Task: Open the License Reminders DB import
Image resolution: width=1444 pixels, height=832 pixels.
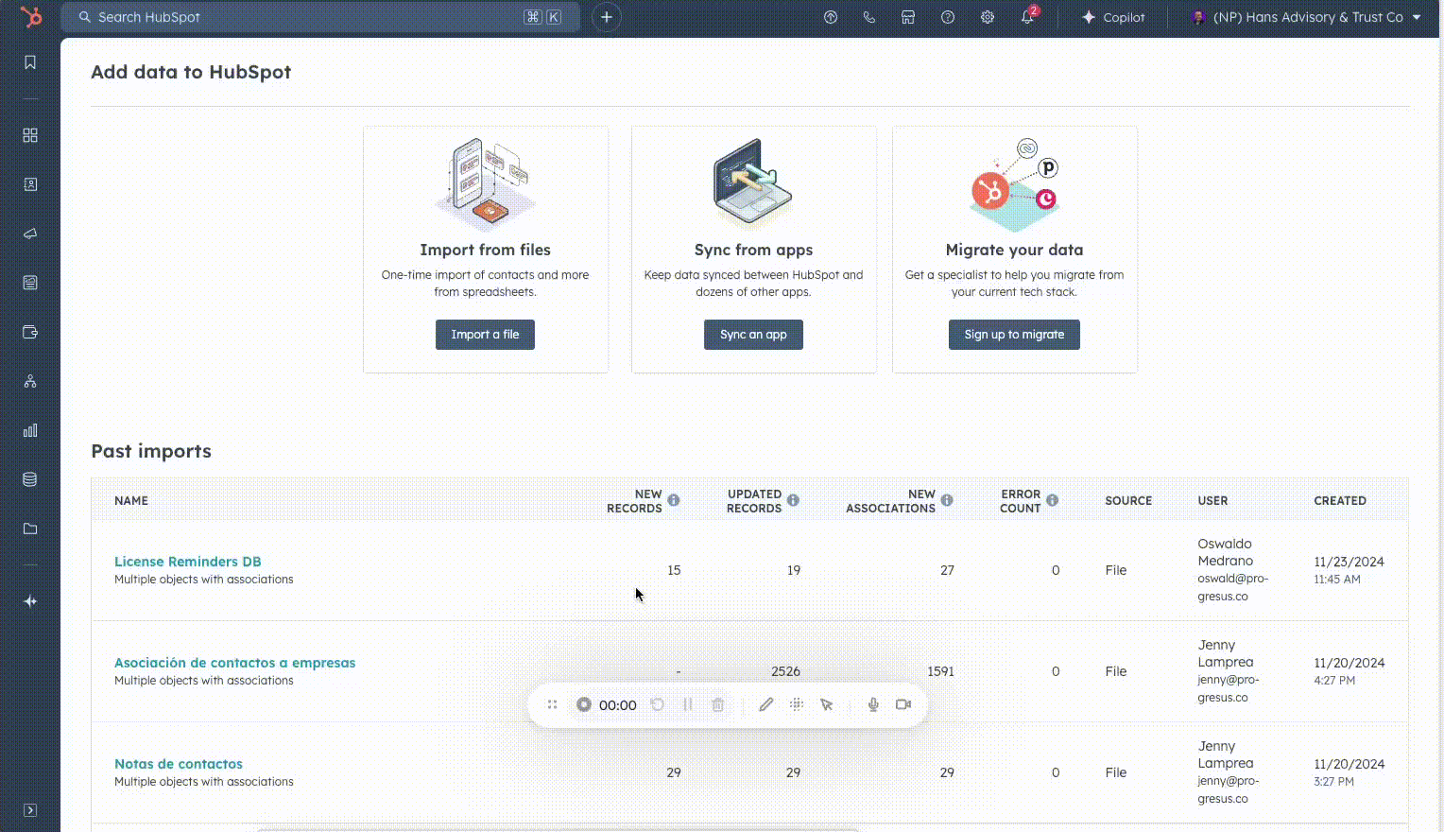Action: [x=187, y=562]
